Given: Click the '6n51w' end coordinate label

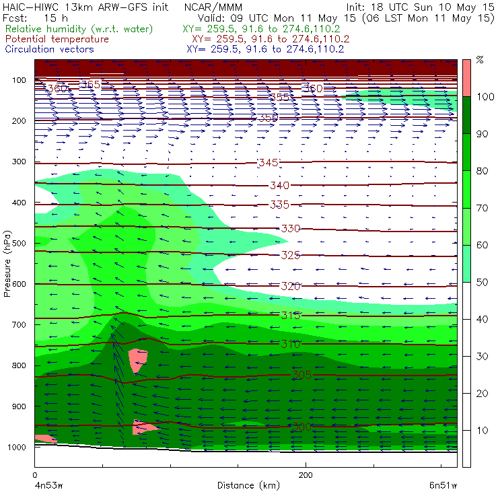Looking at the screenshot, I should point(443,486).
